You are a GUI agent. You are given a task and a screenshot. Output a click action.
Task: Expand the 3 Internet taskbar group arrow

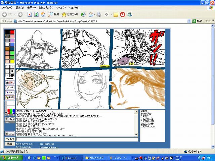[82, 158]
